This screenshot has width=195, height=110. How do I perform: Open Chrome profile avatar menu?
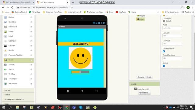188,7
